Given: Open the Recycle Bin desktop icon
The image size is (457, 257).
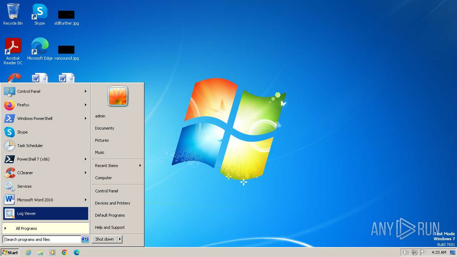Looking at the screenshot, I should [13, 14].
